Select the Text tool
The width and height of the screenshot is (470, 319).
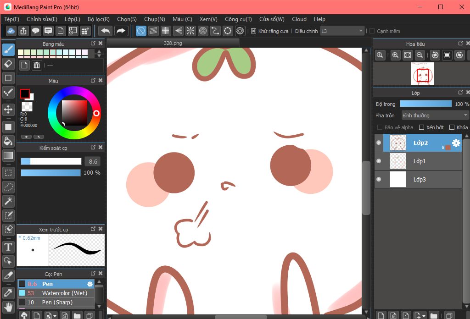[x=8, y=247]
